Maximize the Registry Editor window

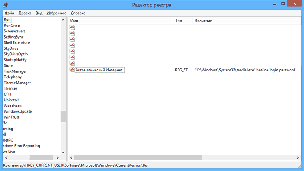click(283, 4)
